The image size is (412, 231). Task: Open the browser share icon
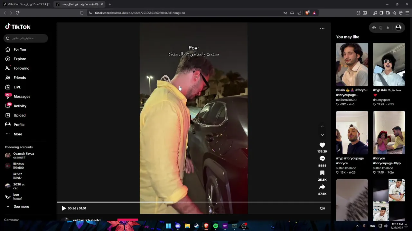(299, 13)
